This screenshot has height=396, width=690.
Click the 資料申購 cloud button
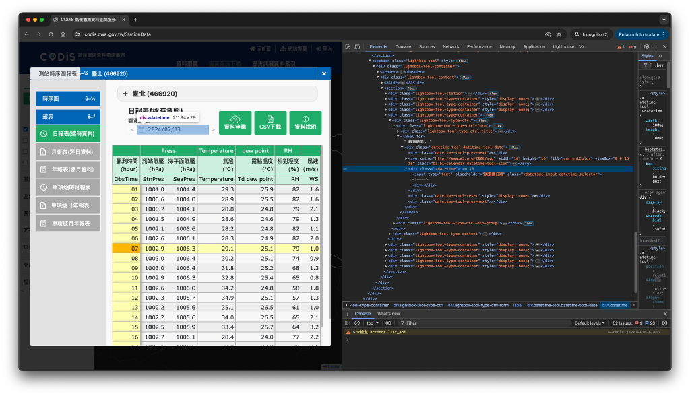[x=234, y=122]
